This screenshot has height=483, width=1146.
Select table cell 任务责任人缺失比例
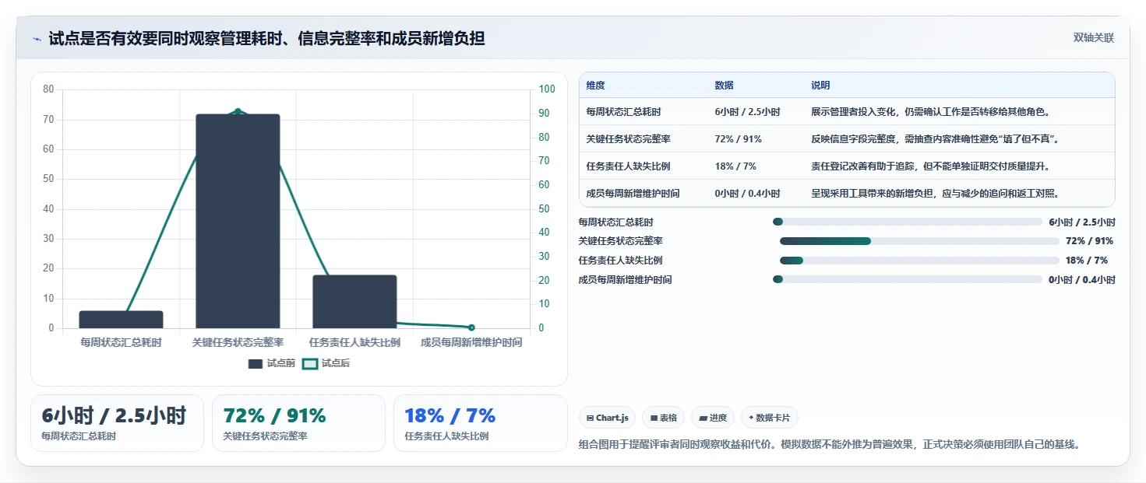pyautogui.click(x=629, y=166)
